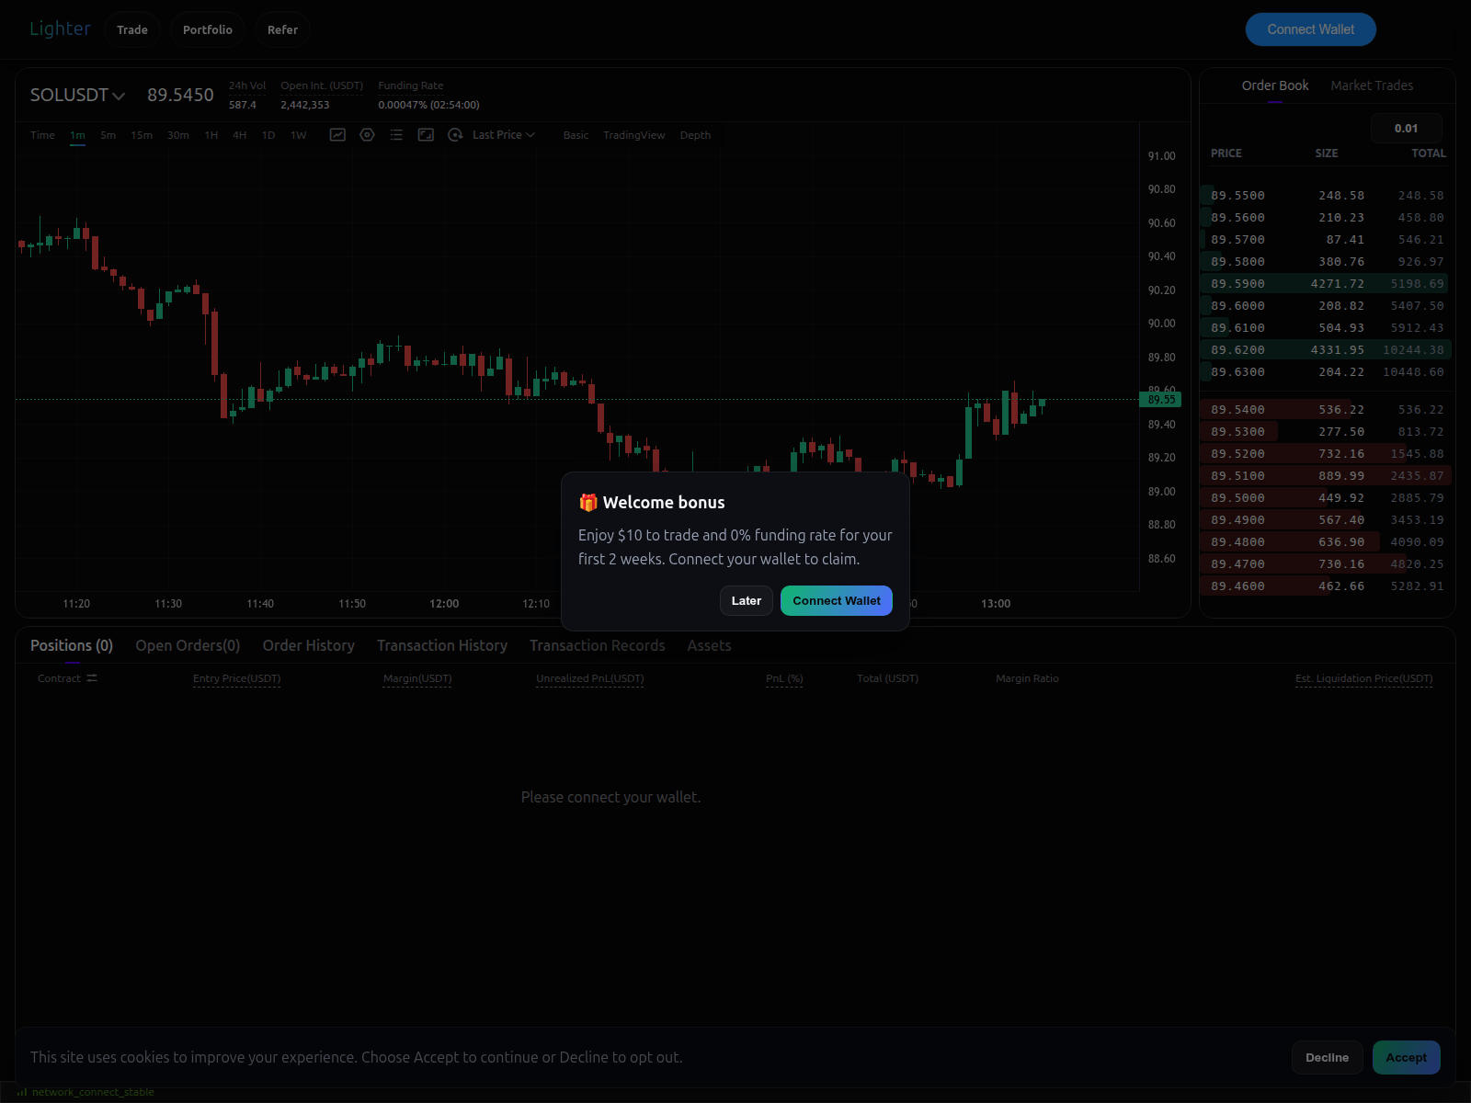Click the chart refresh icon
The height and width of the screenshot is (1103, 1471).
[x=455, y=134]
